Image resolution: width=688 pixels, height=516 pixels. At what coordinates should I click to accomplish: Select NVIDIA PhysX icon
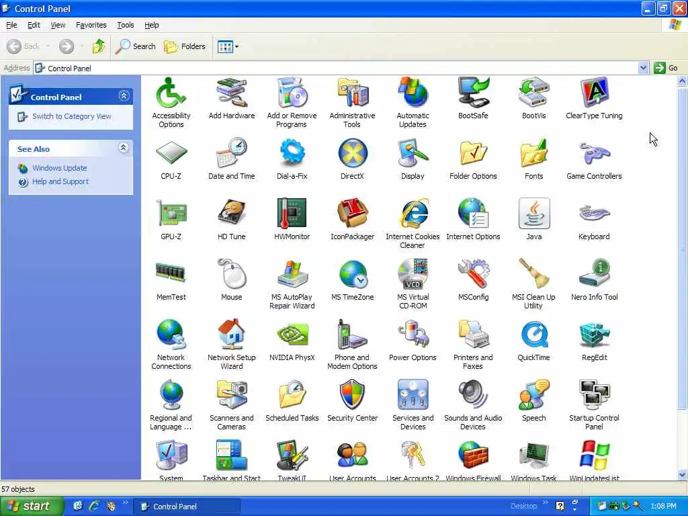pyautogui.click(x=292, y=335)
